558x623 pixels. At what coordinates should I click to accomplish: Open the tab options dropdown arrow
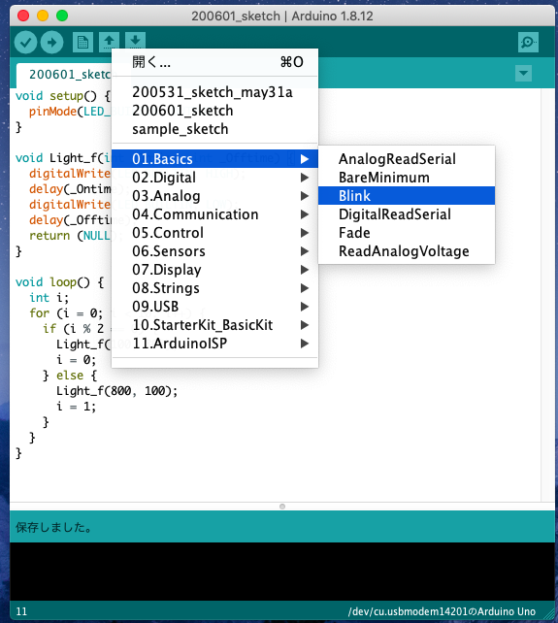click(x=523, y=73)
